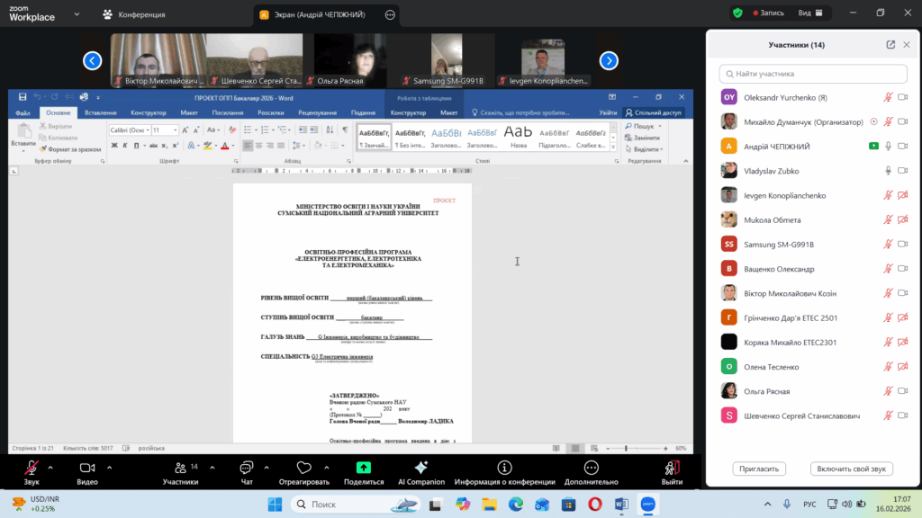Open the meeting security shield icon

(737, 13)
